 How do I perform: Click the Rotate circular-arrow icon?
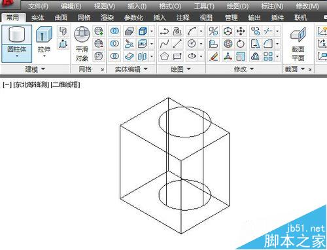[241, 44]
